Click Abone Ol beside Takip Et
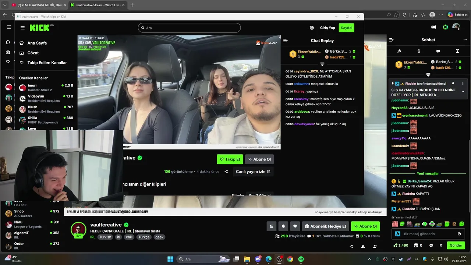This screenshot has width=471, height=265. point(259,159)
